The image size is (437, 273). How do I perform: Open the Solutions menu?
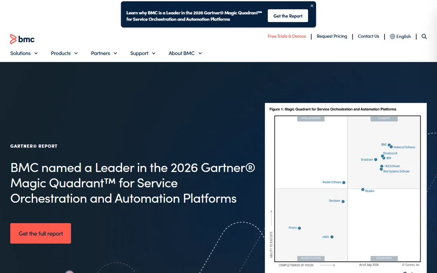(x=20, y=53)
